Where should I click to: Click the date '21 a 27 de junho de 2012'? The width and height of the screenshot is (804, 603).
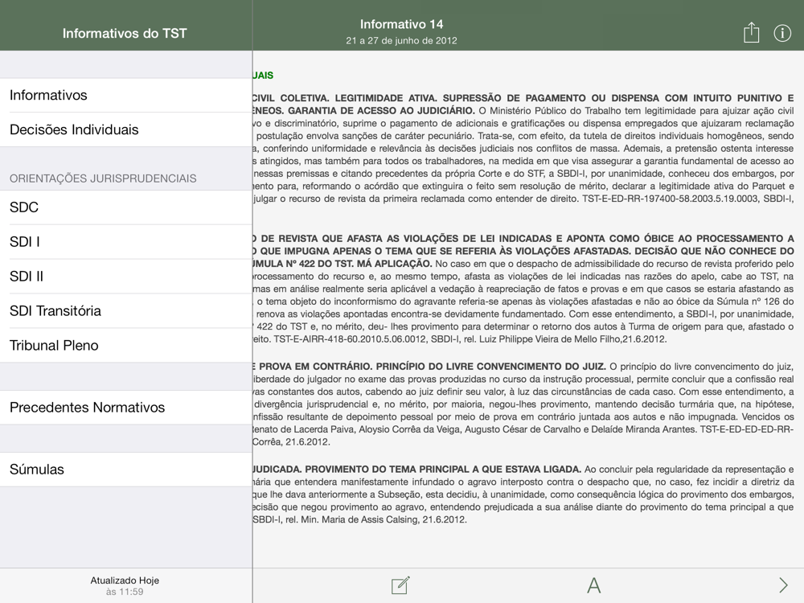point(401,40)
